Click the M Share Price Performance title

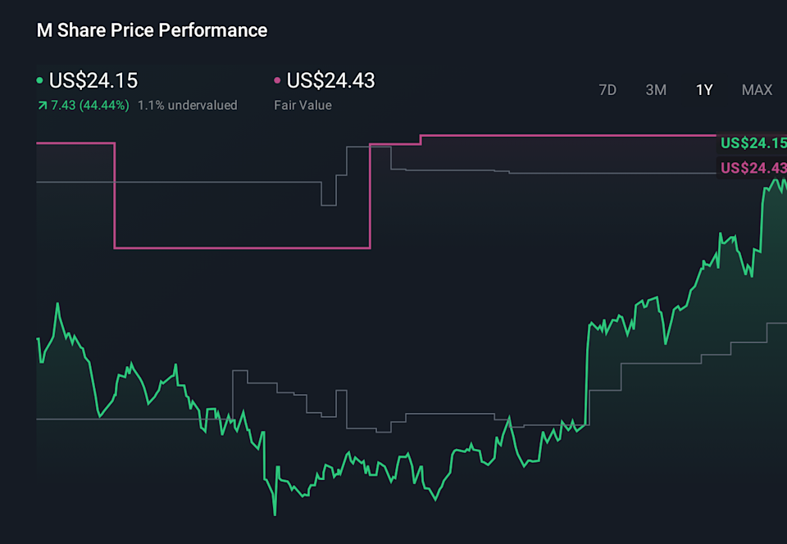point(152,30)
